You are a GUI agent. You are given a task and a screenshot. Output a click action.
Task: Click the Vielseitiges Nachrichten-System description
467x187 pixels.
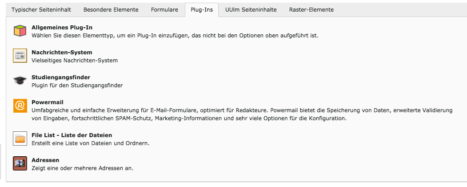tap(75, 61)
